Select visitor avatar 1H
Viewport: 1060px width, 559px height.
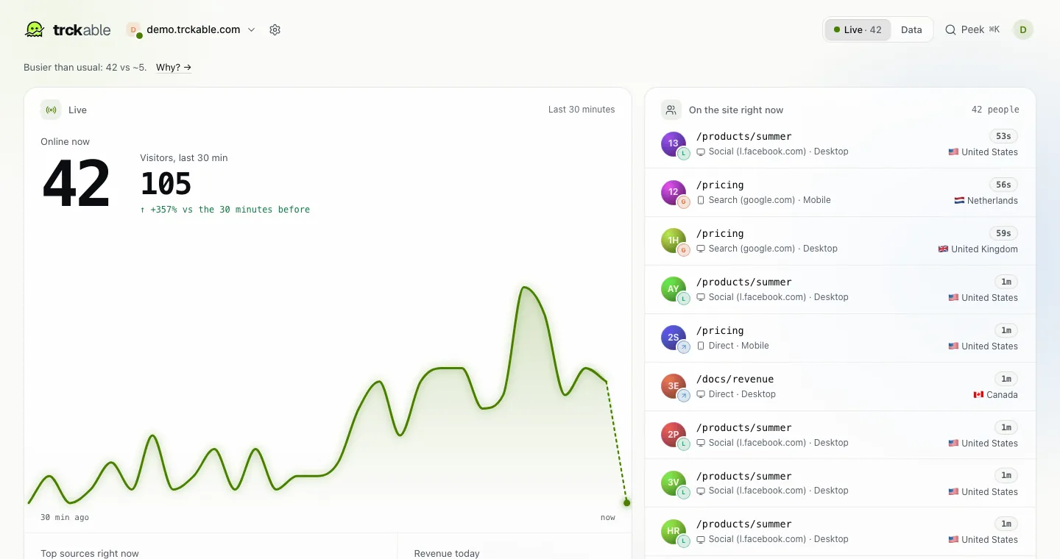pos(674,241)
